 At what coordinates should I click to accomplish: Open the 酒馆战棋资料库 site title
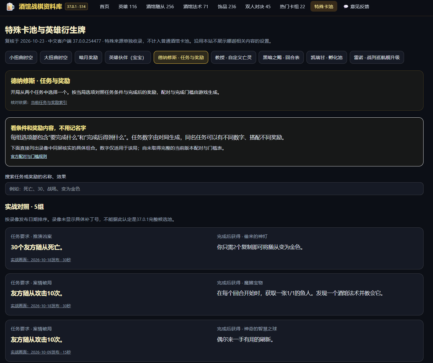40,6
